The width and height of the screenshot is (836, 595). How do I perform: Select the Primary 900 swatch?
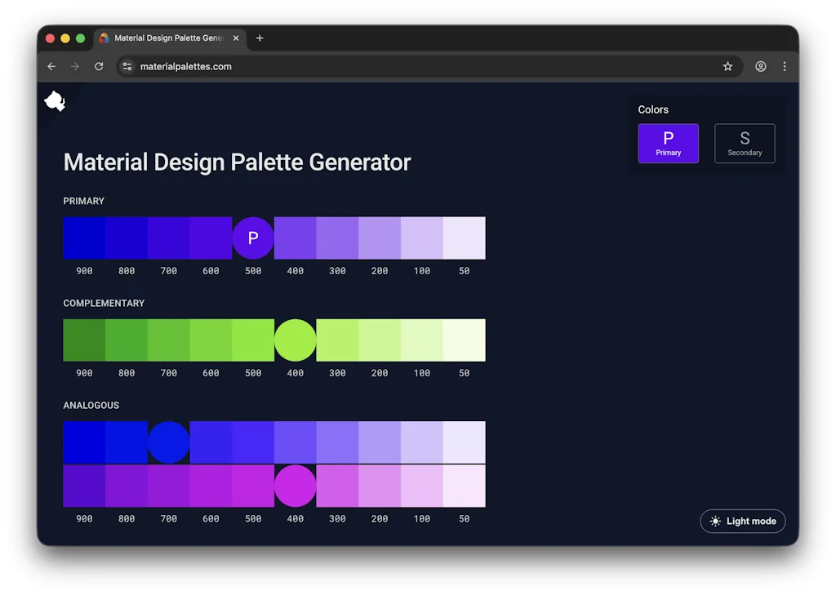tap(84, 238)
